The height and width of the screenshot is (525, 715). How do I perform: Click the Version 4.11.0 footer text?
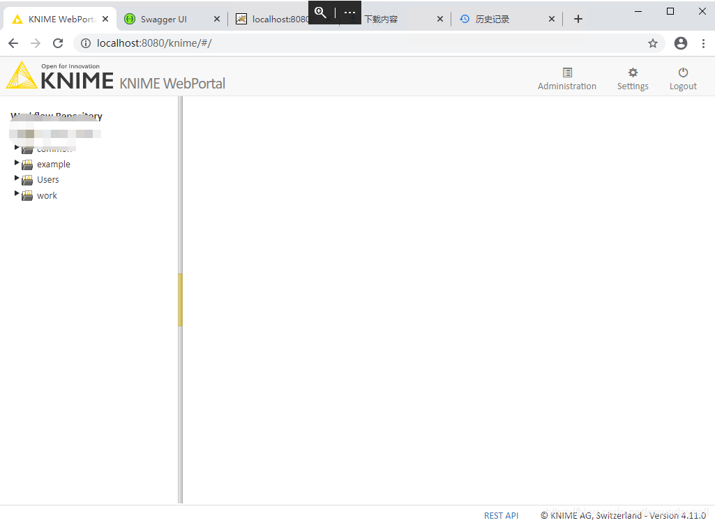pyautogui.click(x=677, y=515)
